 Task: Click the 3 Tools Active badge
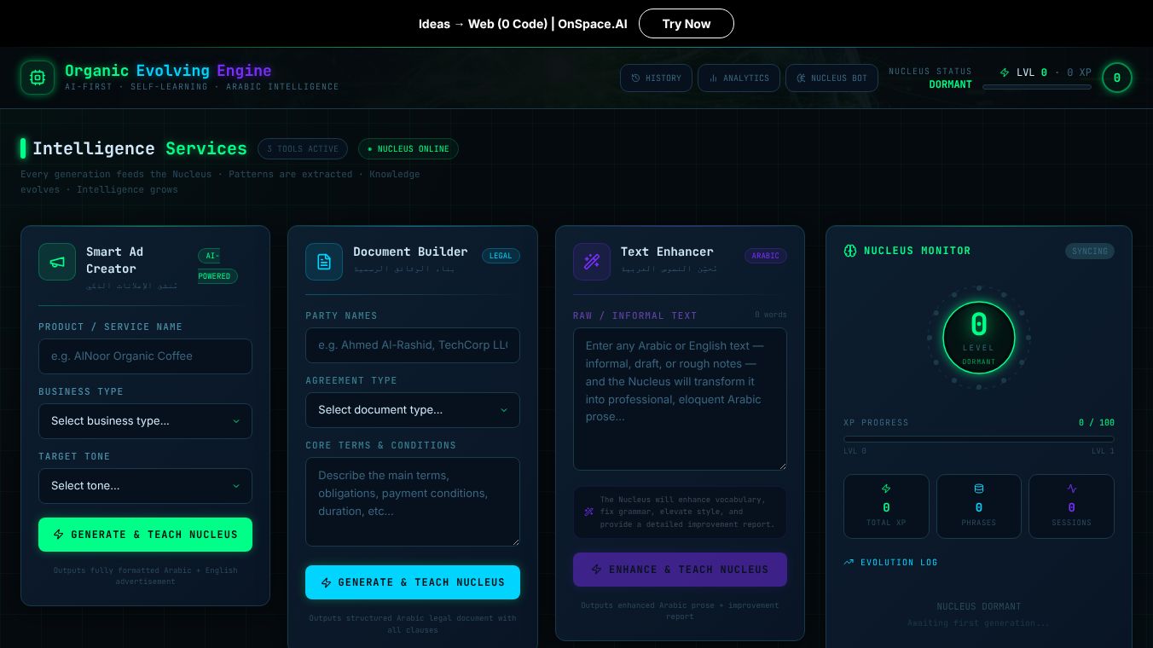click(x=303, y=149)
